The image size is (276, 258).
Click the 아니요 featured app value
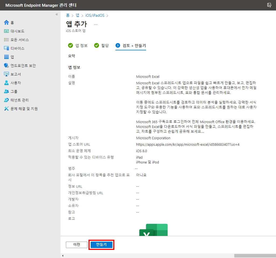pyautogui.click(x=141, y=175)
